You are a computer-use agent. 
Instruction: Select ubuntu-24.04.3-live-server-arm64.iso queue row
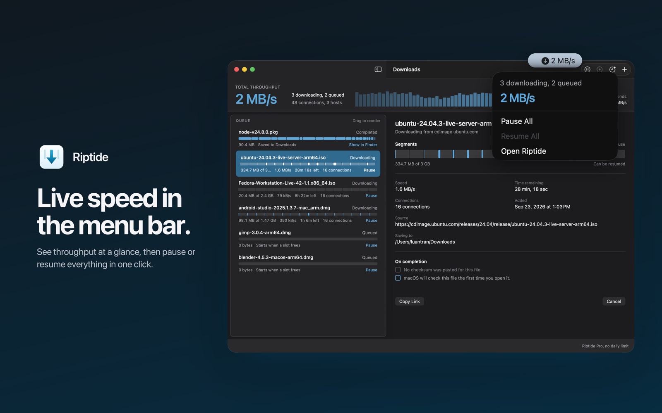click(x=308, y=164)
